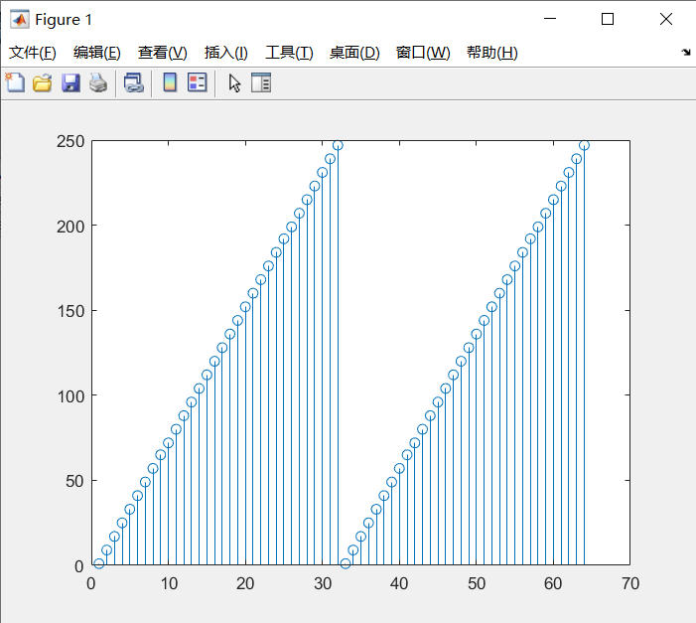Click the y-axis label 150
Screen dimensions: 696x623
pyautogui.click(x=70, y=312)
